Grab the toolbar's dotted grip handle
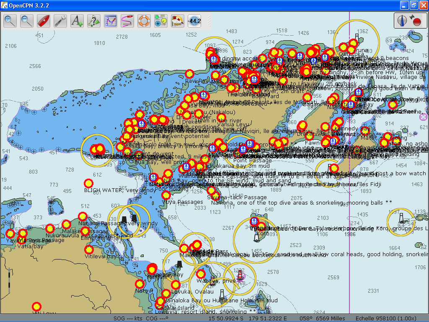This screenshot has height=322, width=429. coord(209,21)
